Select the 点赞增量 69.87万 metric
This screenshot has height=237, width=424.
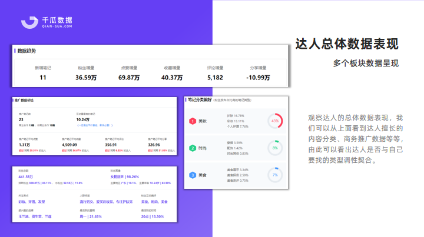coord(129,77)
